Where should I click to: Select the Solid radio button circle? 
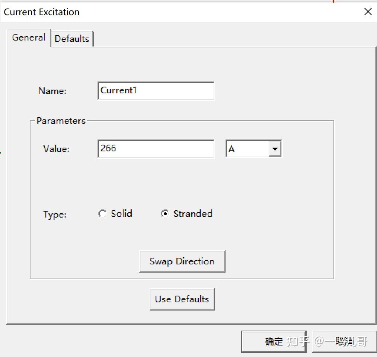(102, 214)
